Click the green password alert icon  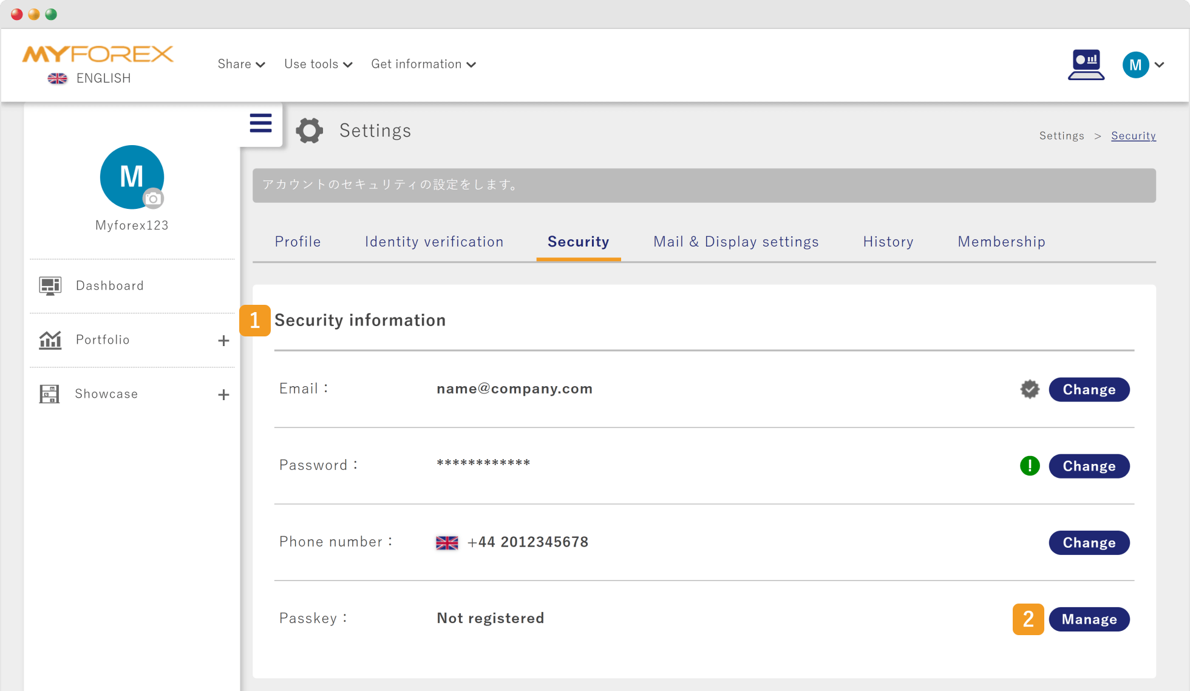(1030, 466)
